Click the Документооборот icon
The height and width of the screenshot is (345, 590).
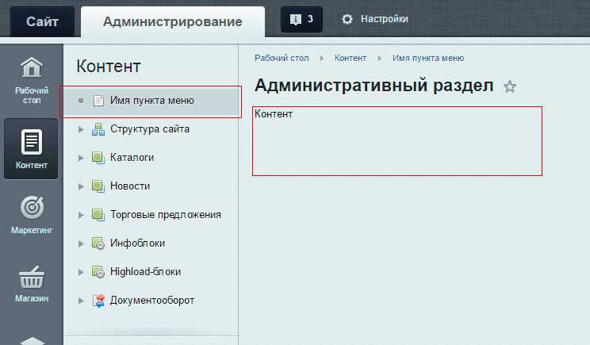tap(98, 301)
